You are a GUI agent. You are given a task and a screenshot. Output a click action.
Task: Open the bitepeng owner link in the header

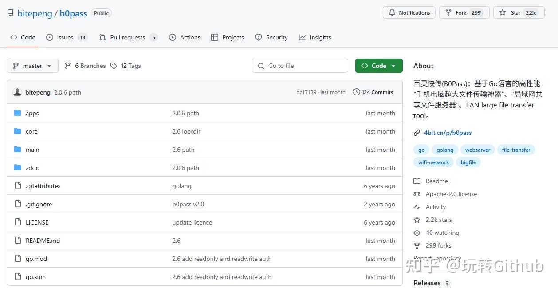click(x=35, y=13)
